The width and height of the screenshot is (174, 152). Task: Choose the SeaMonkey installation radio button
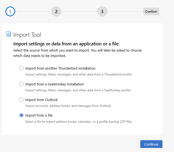(x=21, y=84)
